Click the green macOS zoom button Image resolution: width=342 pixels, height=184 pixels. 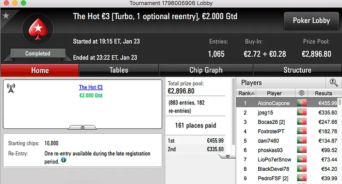[x=23, y=3]
